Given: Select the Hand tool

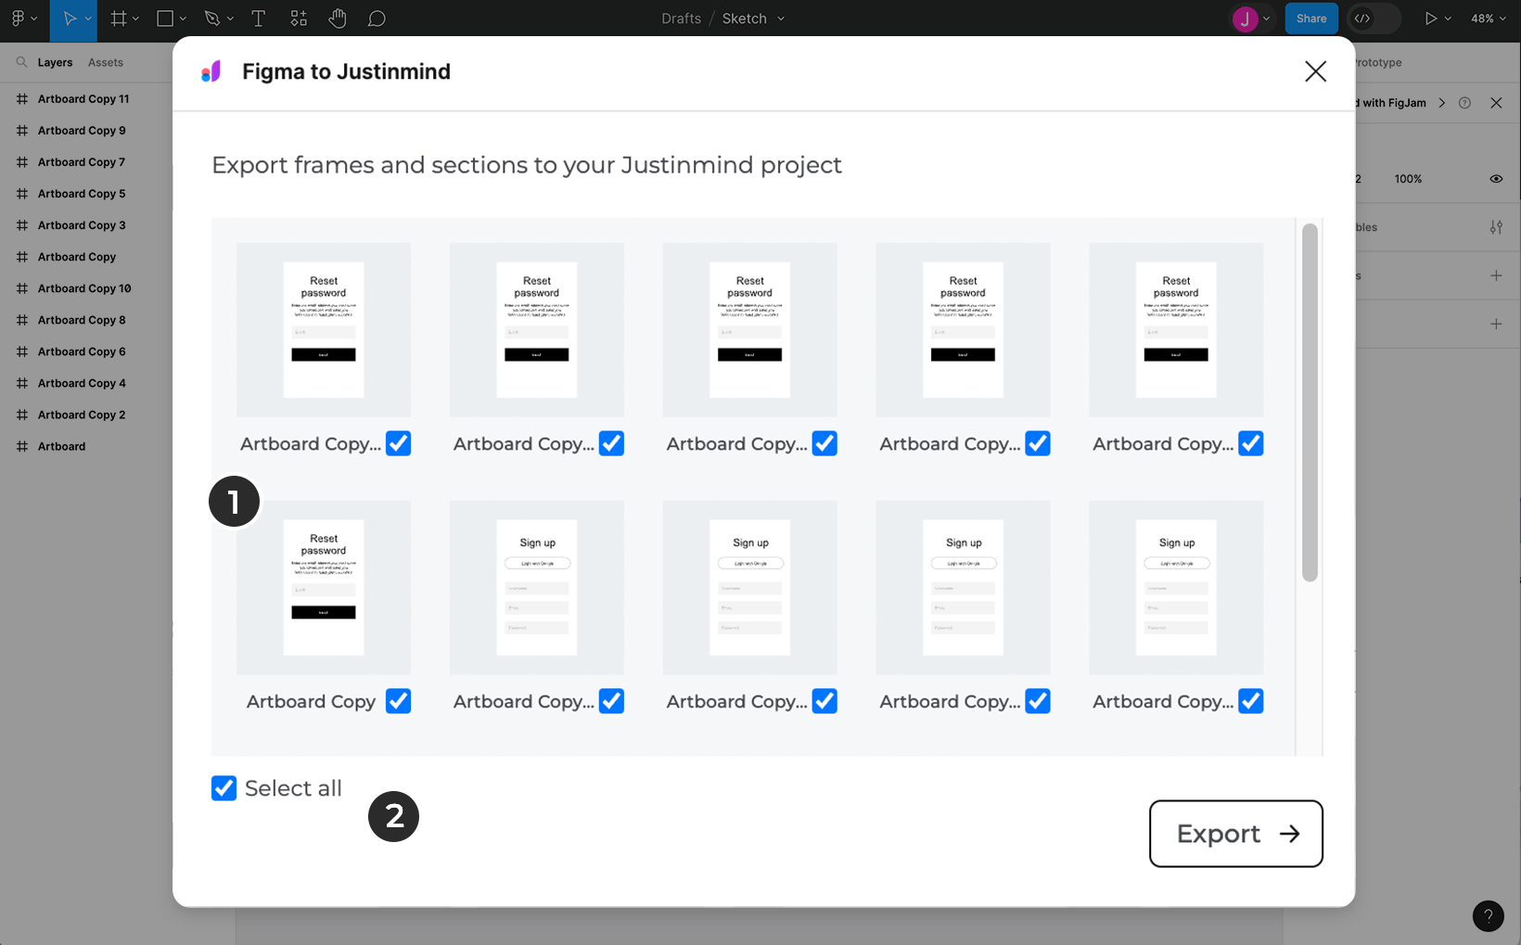Looking at the screenshot, I should (x=338, y=19).
